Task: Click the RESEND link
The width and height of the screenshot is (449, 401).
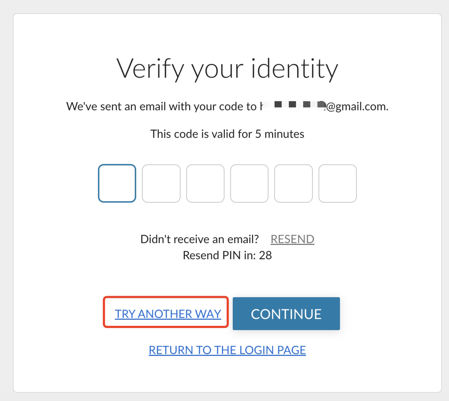Action: [x=292, y=239]
